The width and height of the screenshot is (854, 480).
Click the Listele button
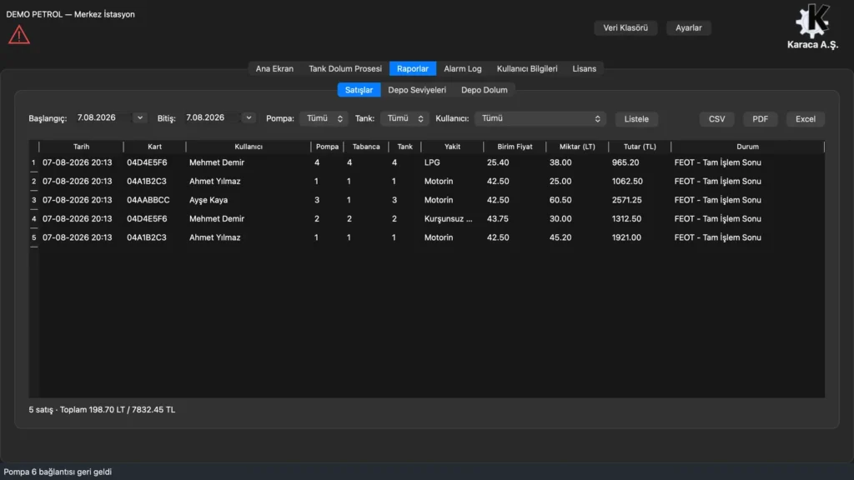[x=636, y=119]
